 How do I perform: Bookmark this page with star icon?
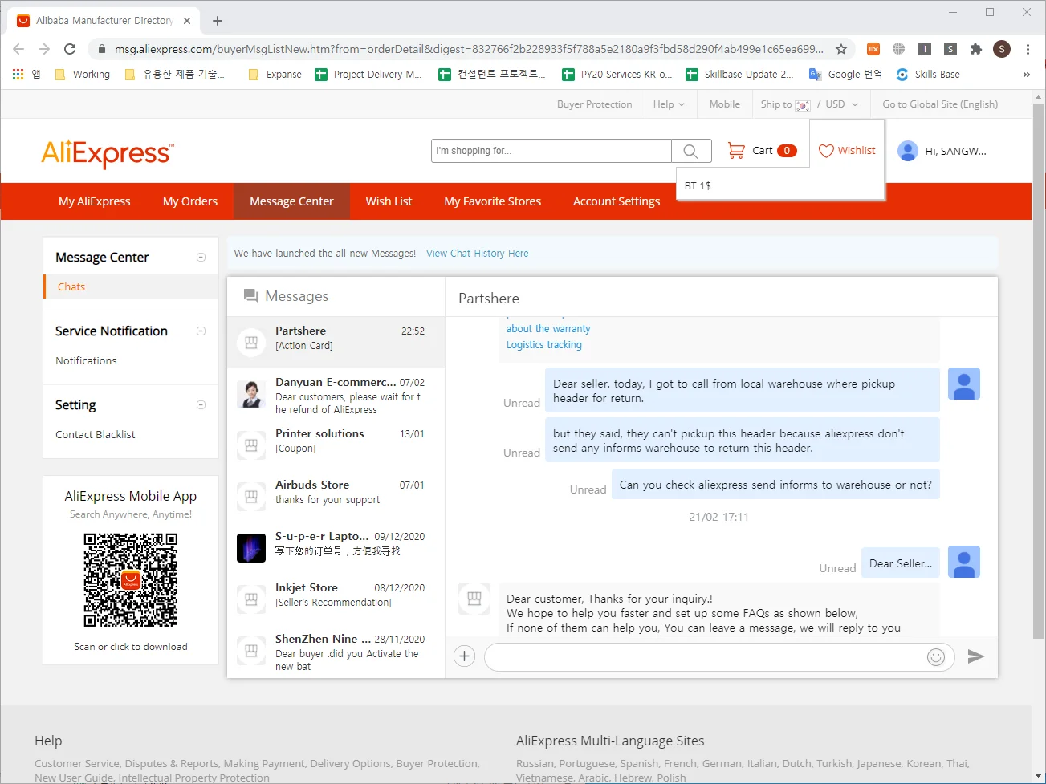tap(841, 49)
